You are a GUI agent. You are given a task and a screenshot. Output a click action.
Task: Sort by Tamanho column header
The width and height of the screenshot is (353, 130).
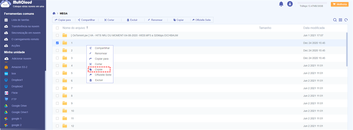265,28
